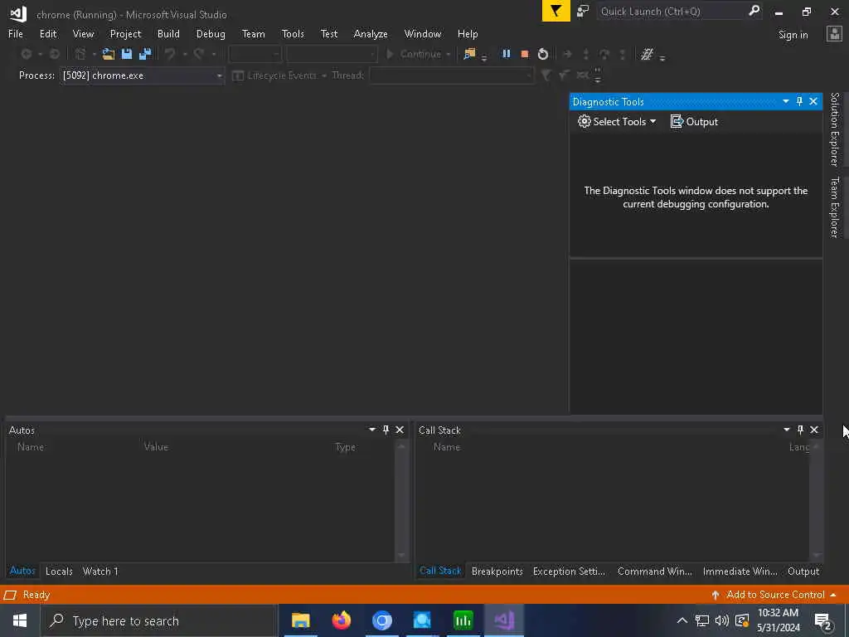Open the Window menu
This screenshot has height=637, width=849.
423,33
